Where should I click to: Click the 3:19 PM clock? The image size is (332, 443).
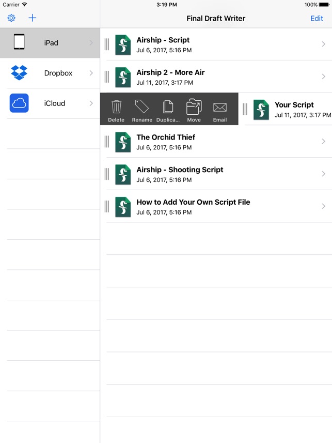(x=167, y=5)
